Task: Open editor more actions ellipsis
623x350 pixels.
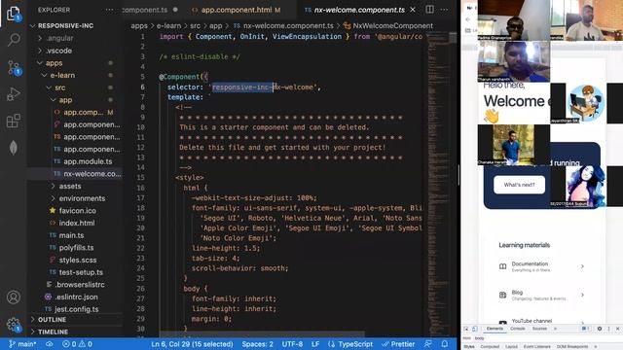Action: pyautogui.click(x=444, y=10)
